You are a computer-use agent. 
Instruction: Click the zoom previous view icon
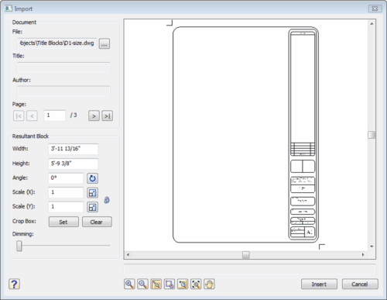pos(183,284)
